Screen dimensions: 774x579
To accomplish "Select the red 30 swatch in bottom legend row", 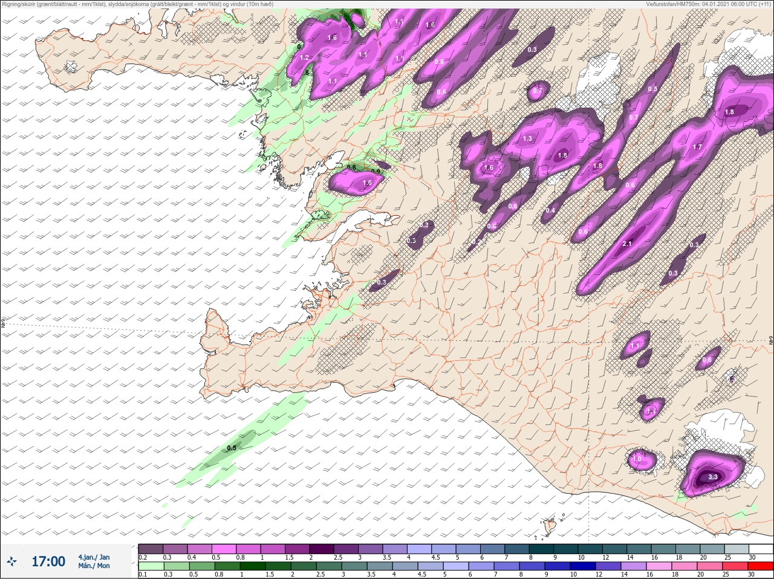I will tap(761, 566).
